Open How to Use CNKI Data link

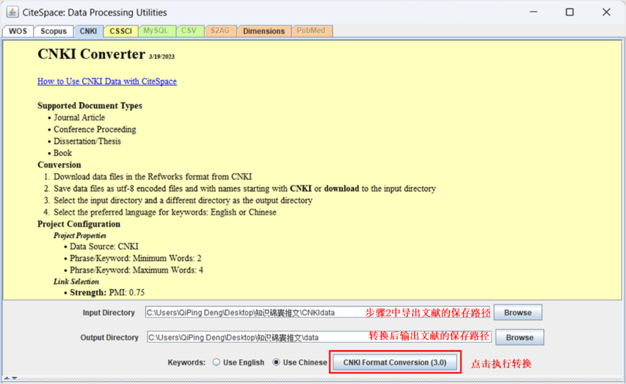pos(107,81)
